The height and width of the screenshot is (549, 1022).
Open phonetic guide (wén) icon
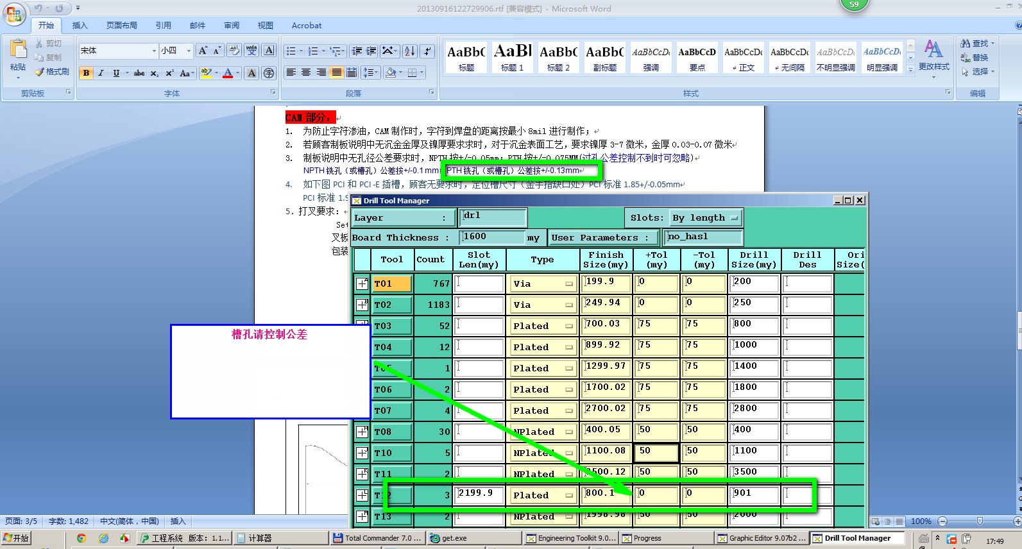tap(251, 51)
